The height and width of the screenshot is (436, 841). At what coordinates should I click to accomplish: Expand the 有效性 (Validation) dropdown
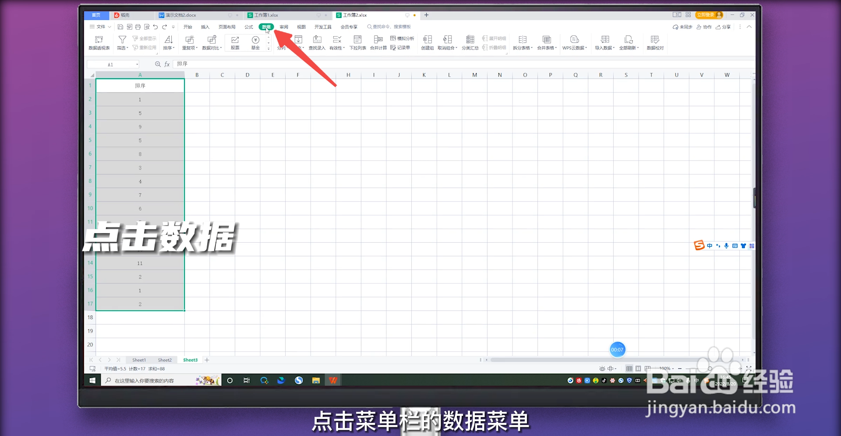coord(343,48)
